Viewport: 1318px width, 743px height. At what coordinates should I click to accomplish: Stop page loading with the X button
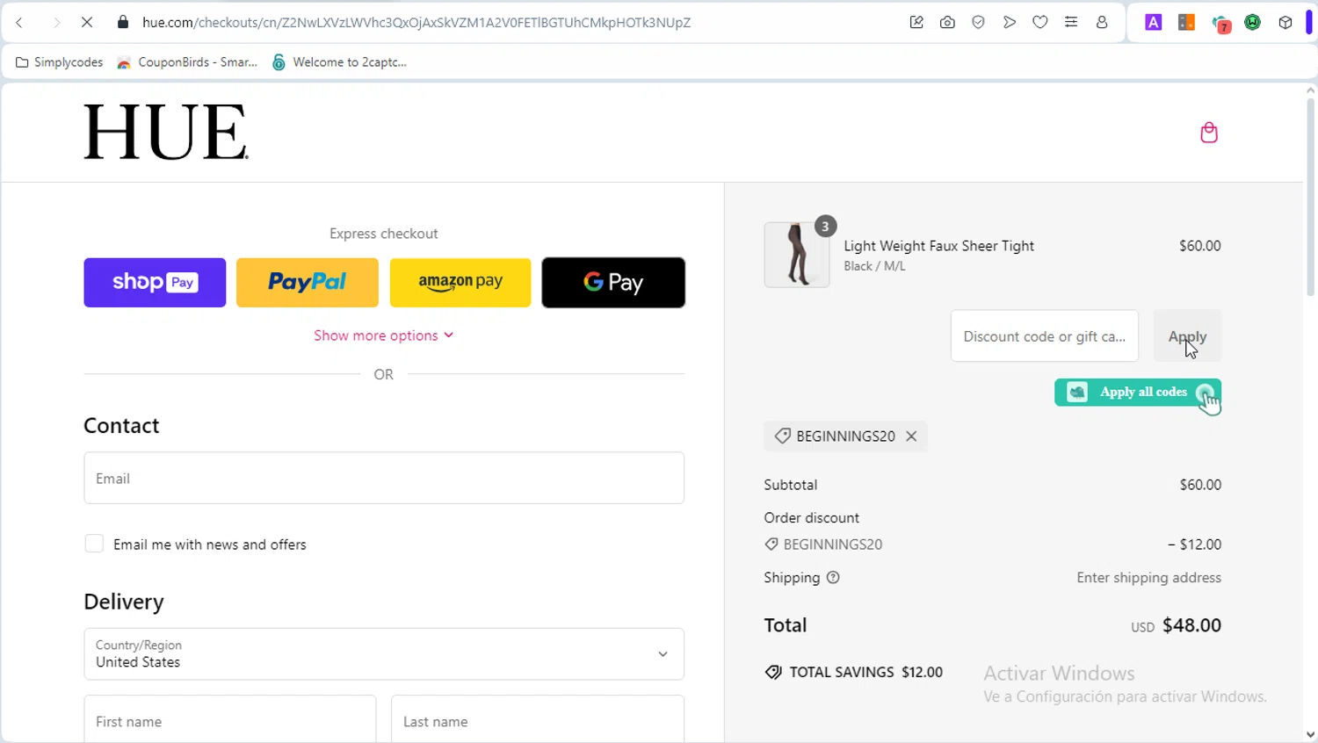pyautogui.click(x=87, y=23)
